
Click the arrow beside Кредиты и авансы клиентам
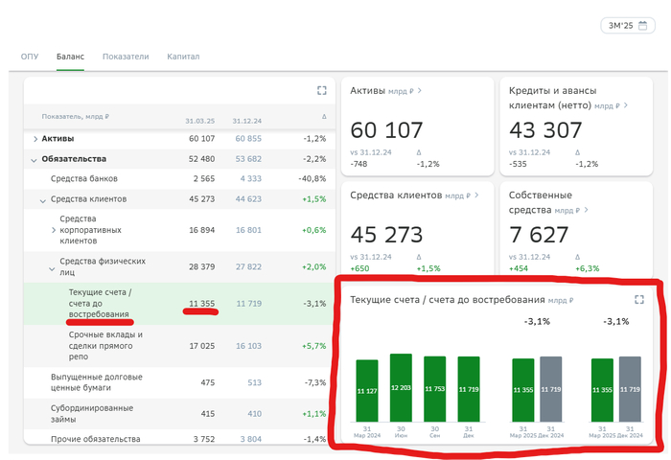pyautogui.click(x=588, y=105)
